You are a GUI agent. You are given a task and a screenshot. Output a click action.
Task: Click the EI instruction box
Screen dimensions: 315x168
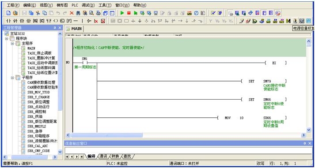[276, 63]
